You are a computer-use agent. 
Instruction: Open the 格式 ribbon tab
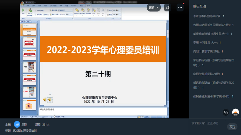coord(81,6)
